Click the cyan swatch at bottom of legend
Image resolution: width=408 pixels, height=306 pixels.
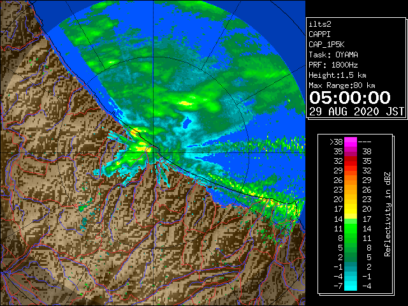click(x=351, y=286)
